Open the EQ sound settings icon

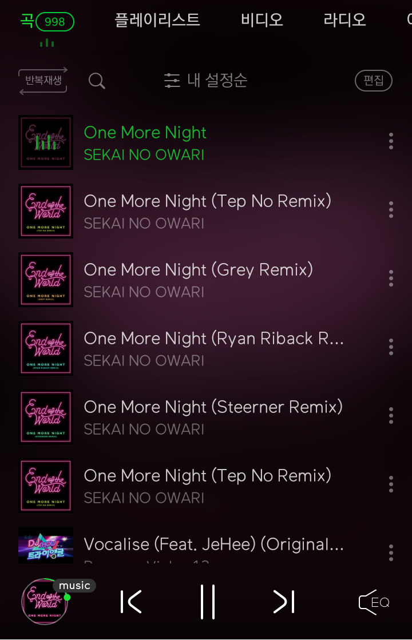pyautogui.click(x=374, y=602)
